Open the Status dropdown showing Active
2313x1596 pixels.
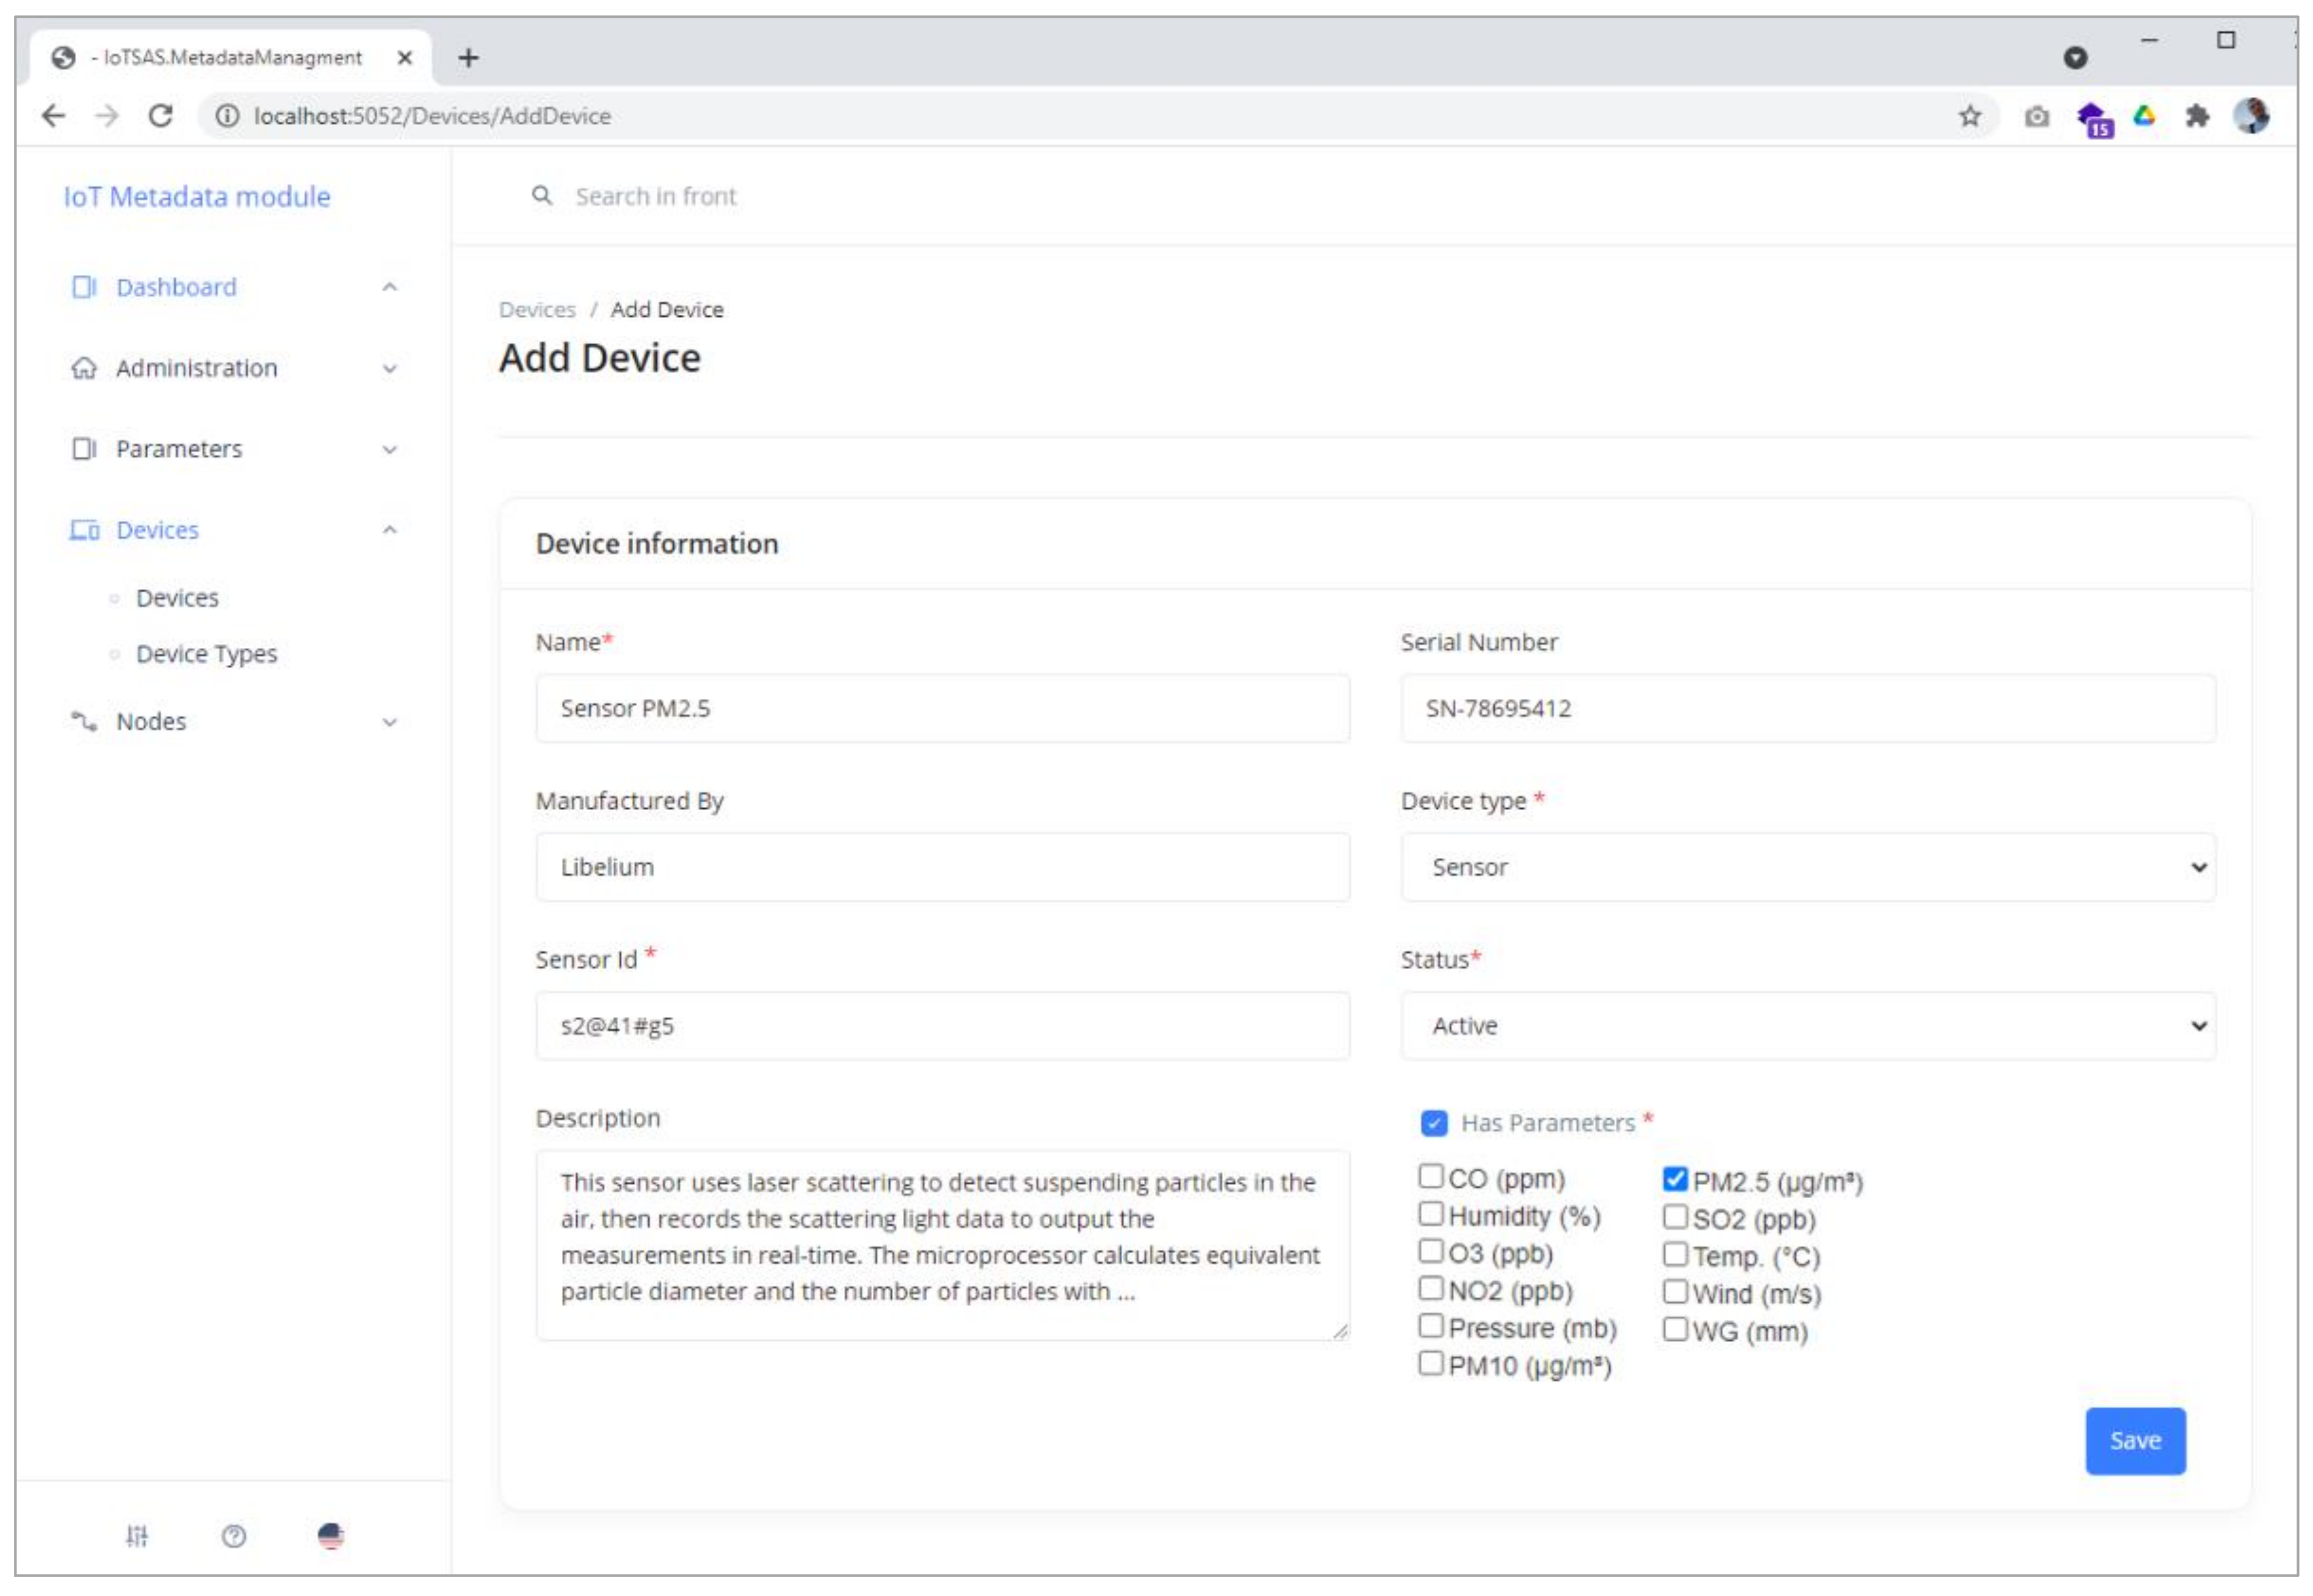[1807, 1026]
